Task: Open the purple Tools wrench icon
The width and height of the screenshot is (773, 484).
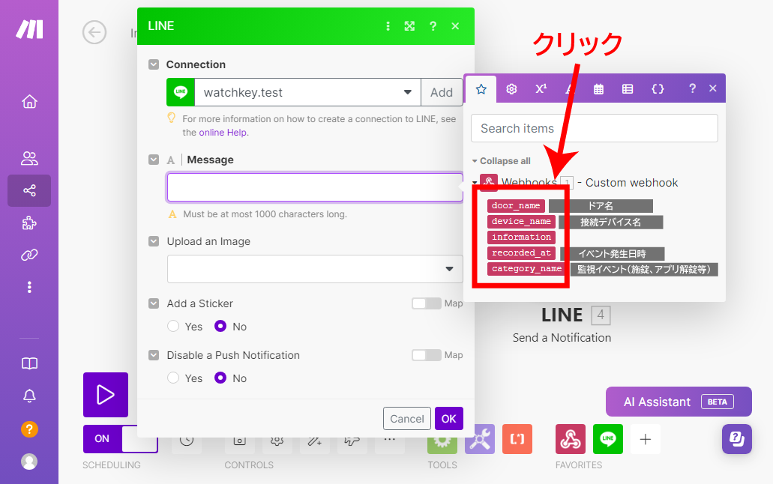Action: pos(480,439)
